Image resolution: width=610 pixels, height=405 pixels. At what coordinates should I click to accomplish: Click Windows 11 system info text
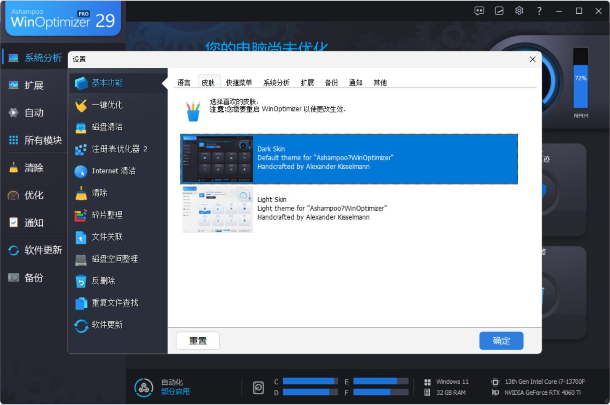[452, 381]
